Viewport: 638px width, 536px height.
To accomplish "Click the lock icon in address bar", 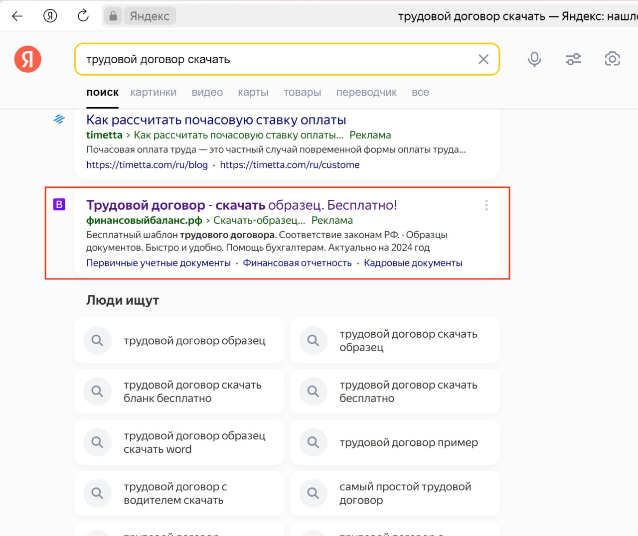I will (x=113, y=16).
